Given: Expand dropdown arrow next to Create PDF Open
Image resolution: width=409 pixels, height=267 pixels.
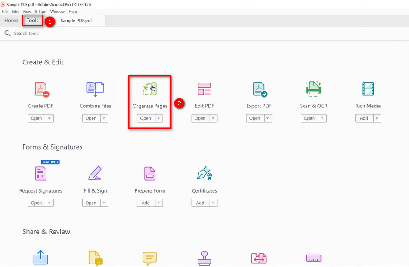Looking at the screenshot, I should (x=50, y=118).
